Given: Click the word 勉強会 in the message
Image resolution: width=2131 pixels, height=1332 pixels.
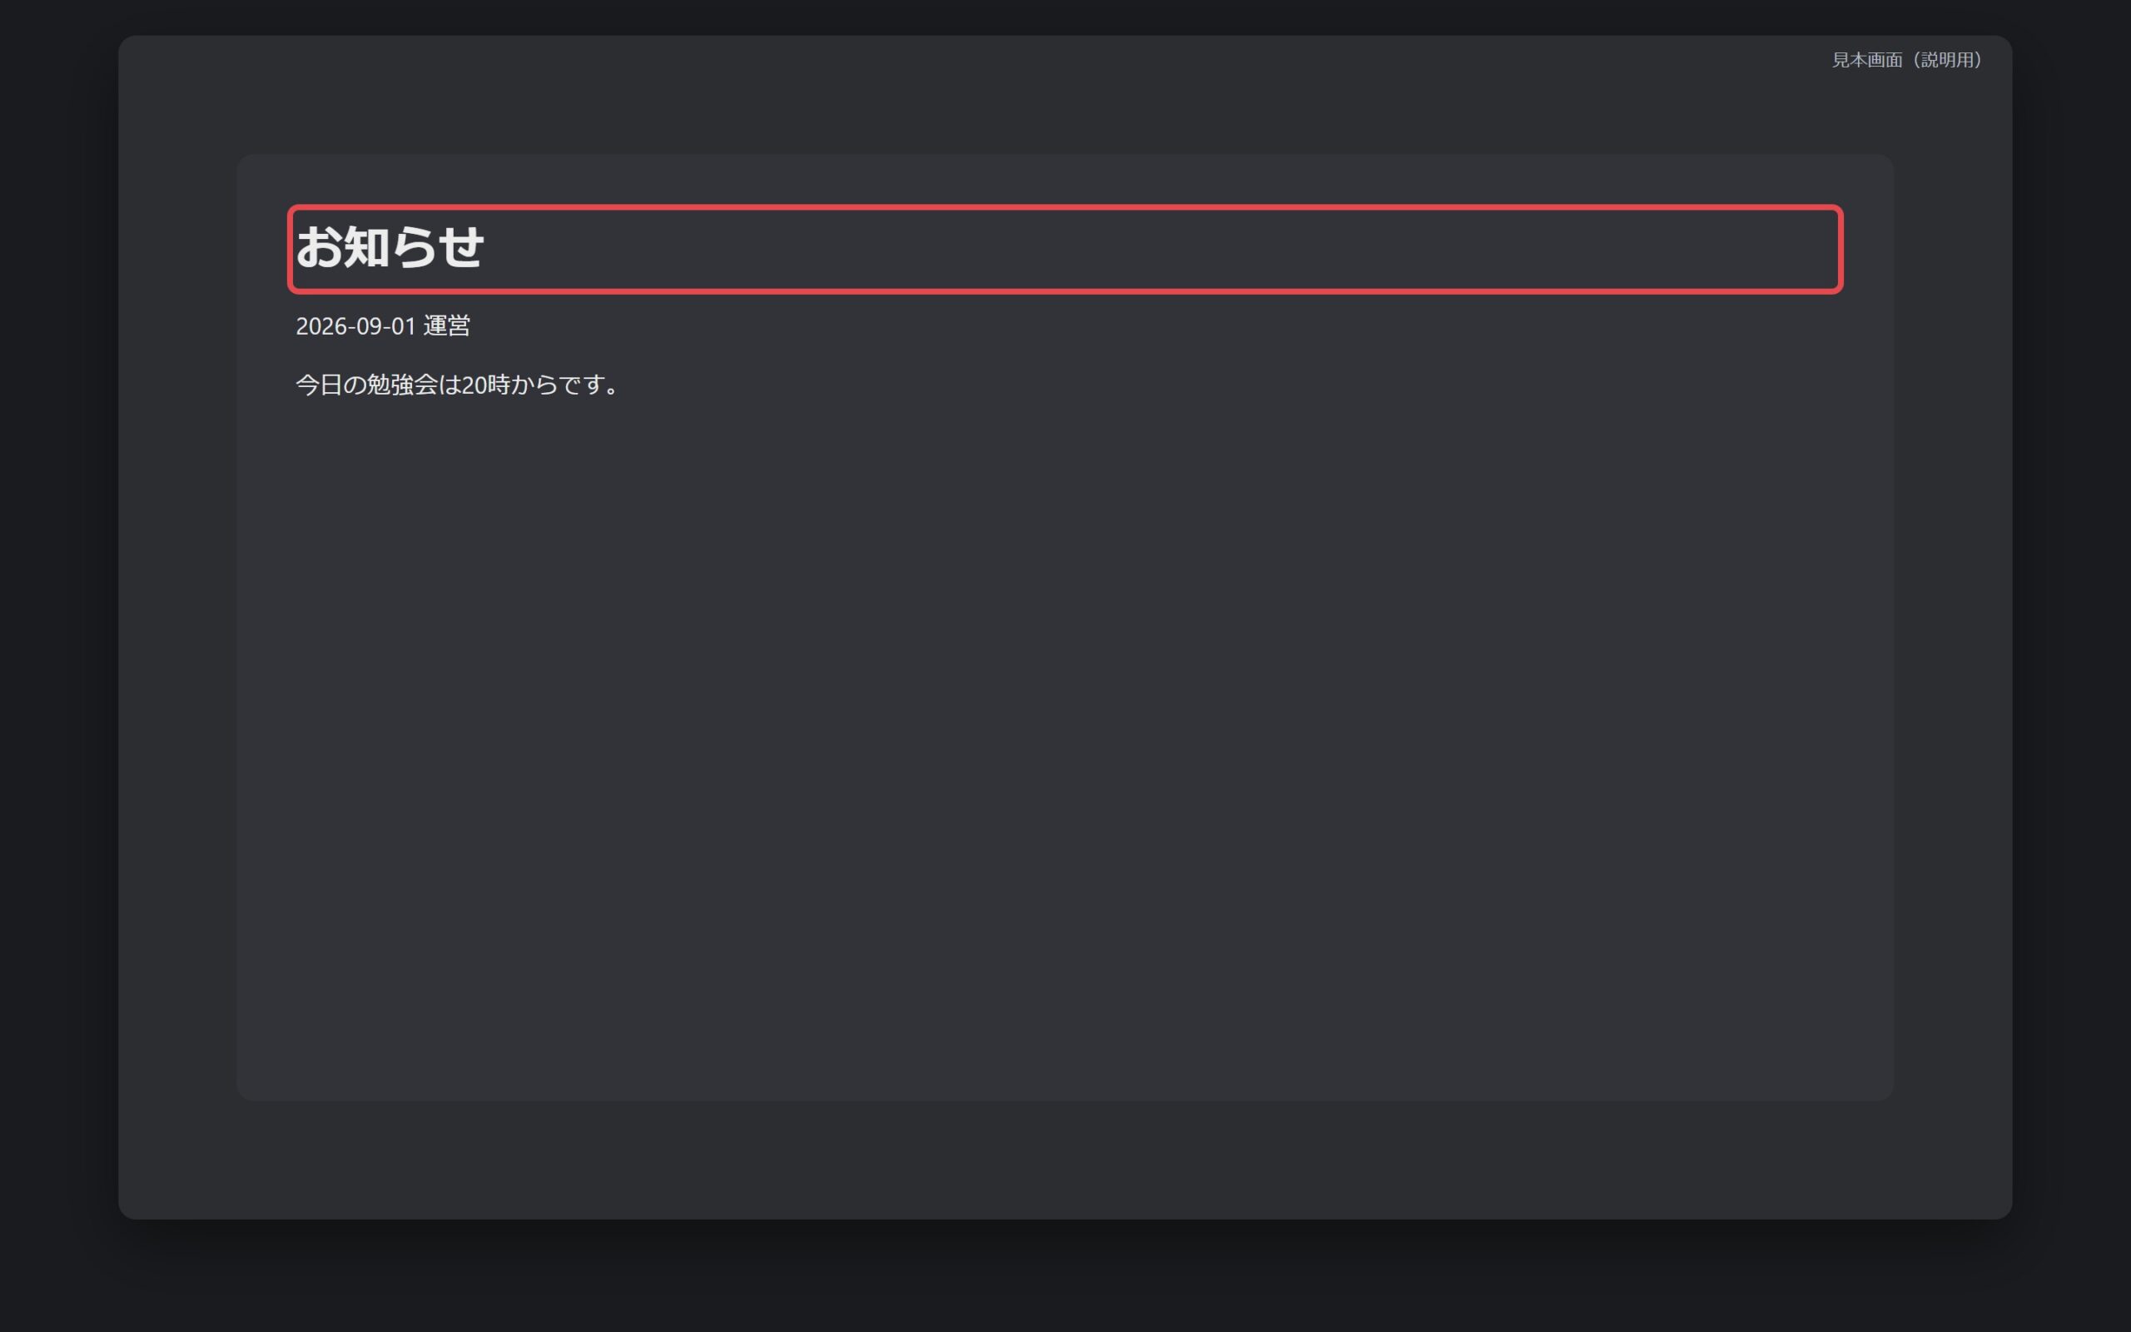Looking at the screenshot, I should (402, 385).
